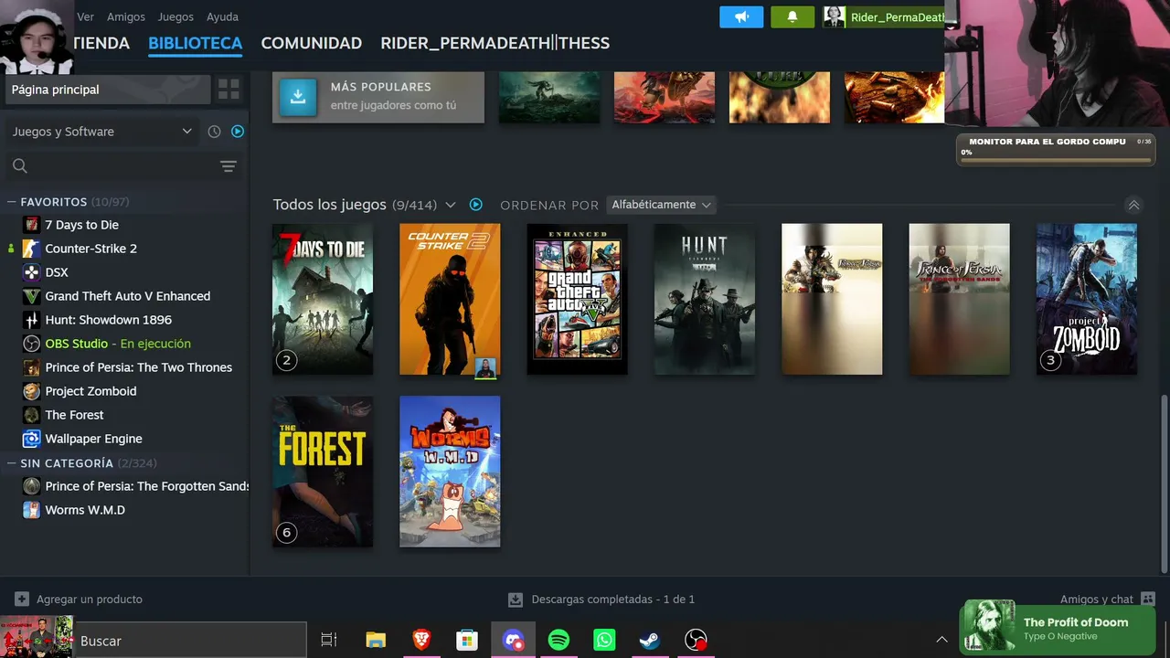The image size is (1170, 658).
Task: Open the Juegos y Software dropdown
Action: click(101, 132)
